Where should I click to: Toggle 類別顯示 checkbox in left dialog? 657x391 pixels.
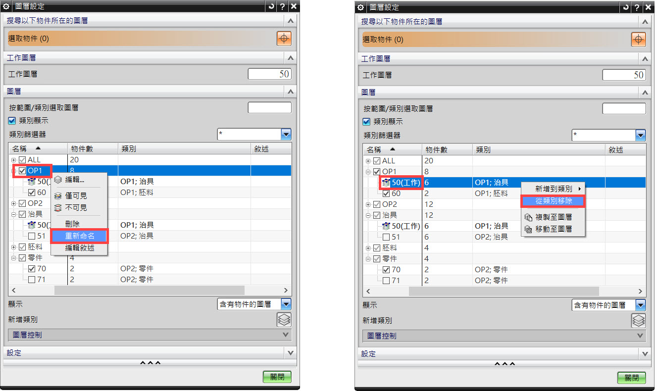coord(12,121)
